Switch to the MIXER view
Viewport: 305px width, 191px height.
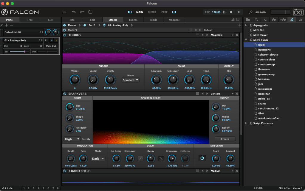tap(152, 12)
